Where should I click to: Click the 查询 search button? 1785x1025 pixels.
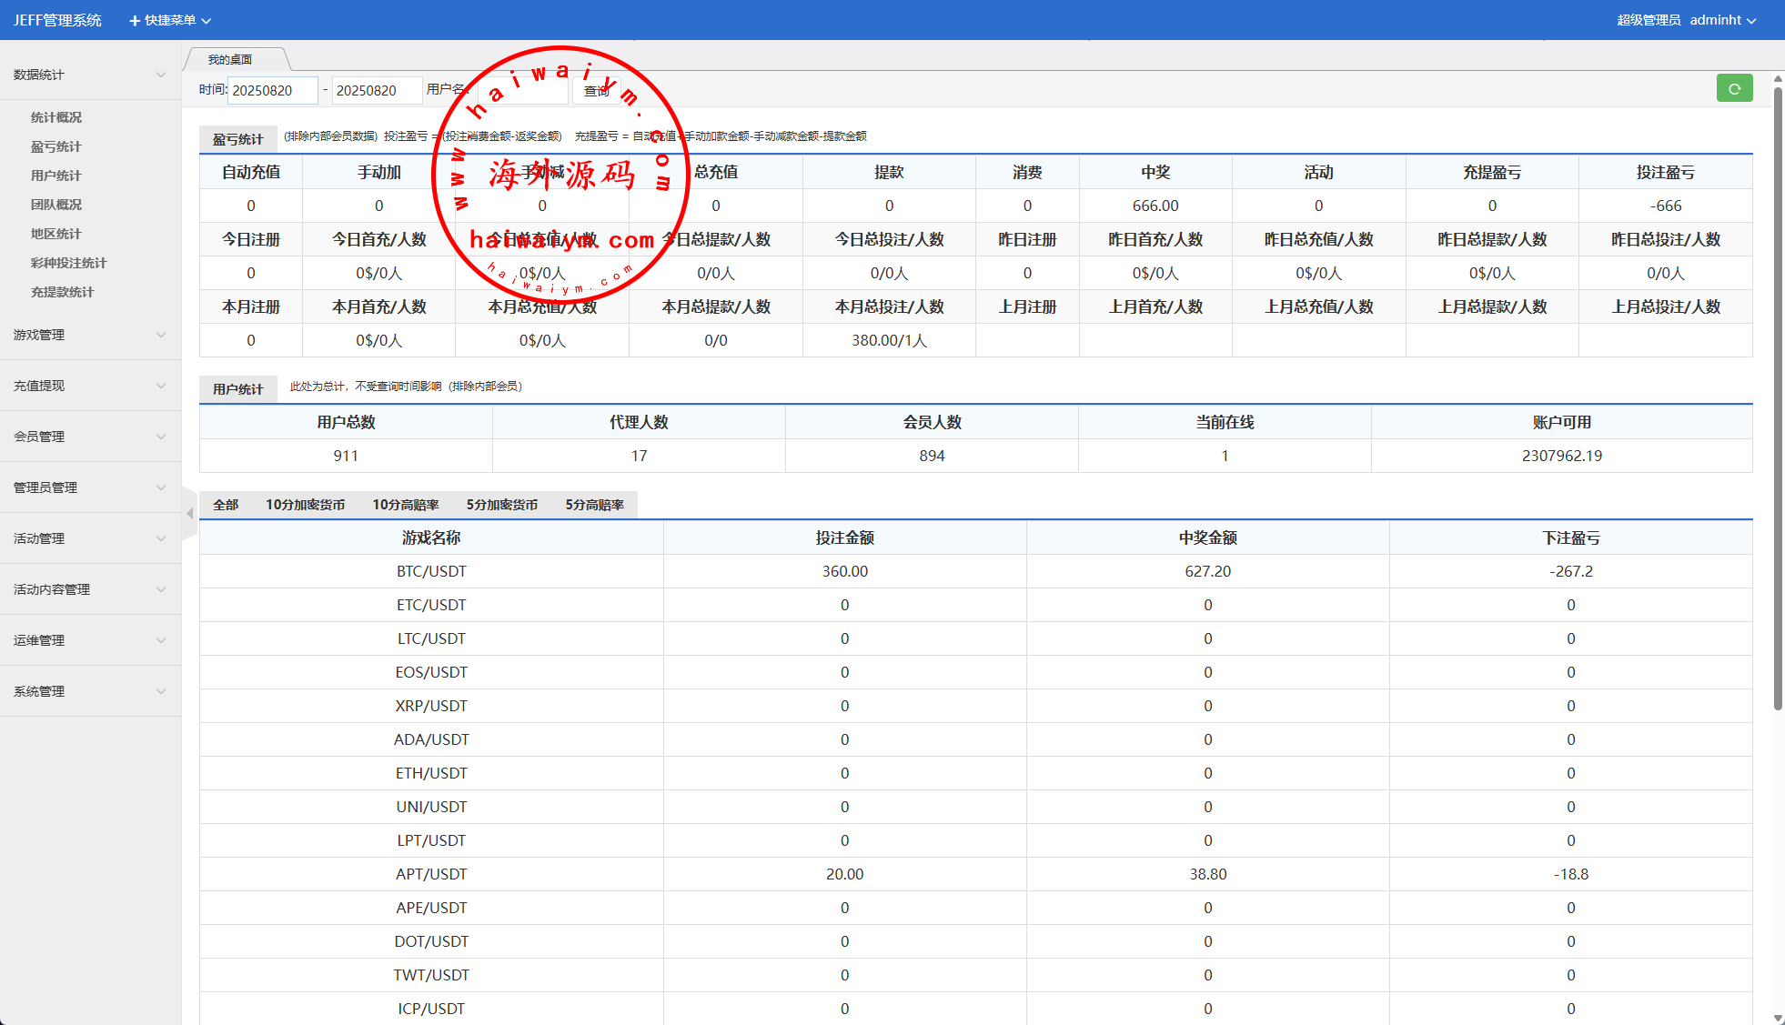point(597,90)
